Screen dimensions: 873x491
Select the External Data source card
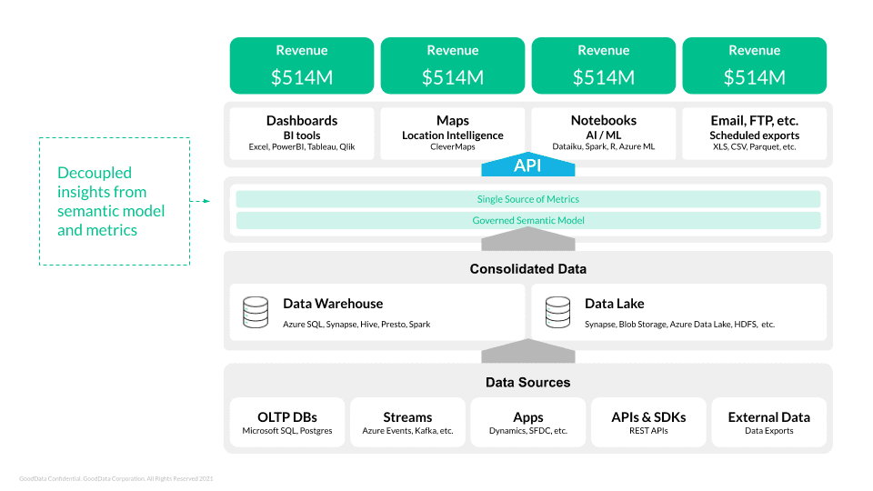pyautogui.click(x=769, y=422)
